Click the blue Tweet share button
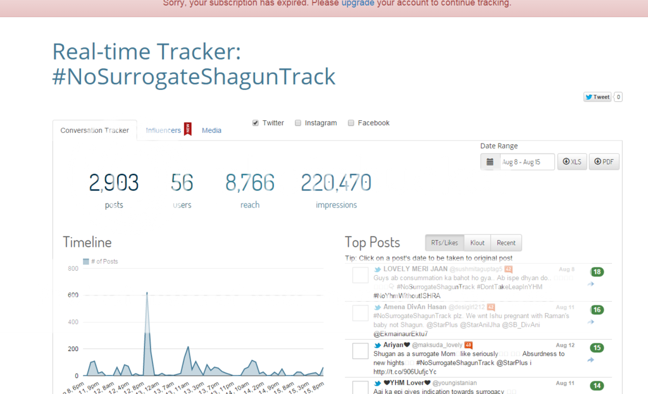Image resolution: width=648 pixels, height=394 pixels. pyautogui.click(x=597, y=97)
